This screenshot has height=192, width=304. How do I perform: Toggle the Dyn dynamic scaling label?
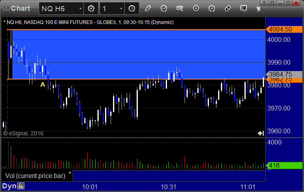click(x=9, y=186)
